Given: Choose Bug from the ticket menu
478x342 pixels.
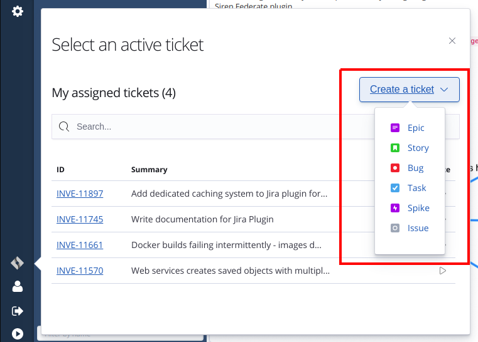Looking at the screenshot, I should click(x=415, y=168).
